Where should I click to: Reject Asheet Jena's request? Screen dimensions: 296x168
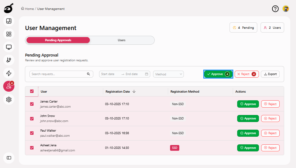click(270, 148)
